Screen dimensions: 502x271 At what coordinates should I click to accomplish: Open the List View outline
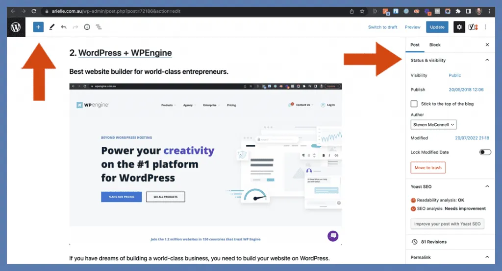click(x=99, y=27)
